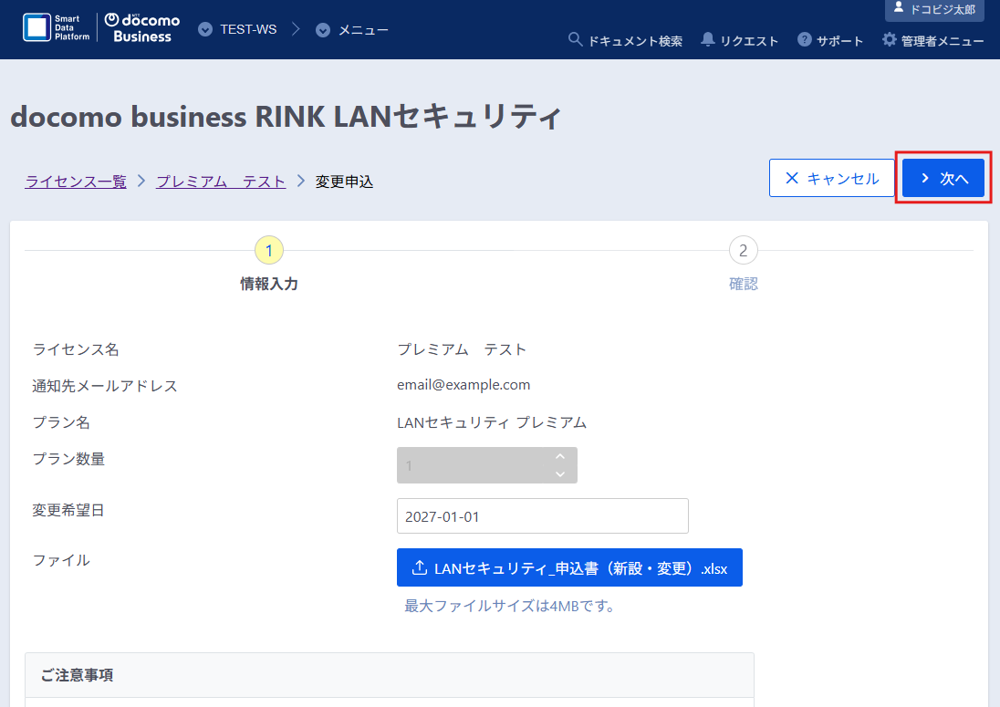Viewport: 1000px width, 707px height.
Task: Open the リクエスト menu text
Action: [x=749, y=41]
